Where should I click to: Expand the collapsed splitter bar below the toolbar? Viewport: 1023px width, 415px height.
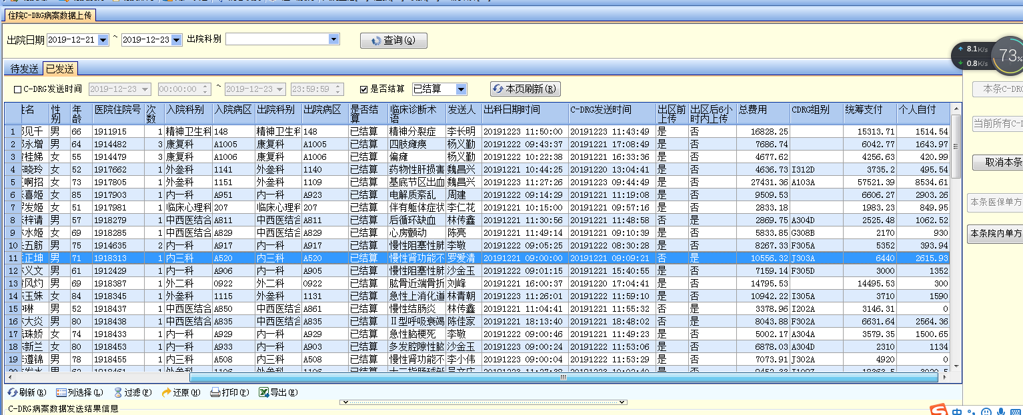[x=483, y=402]
